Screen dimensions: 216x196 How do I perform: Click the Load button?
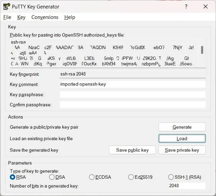(x=182, y=138)
